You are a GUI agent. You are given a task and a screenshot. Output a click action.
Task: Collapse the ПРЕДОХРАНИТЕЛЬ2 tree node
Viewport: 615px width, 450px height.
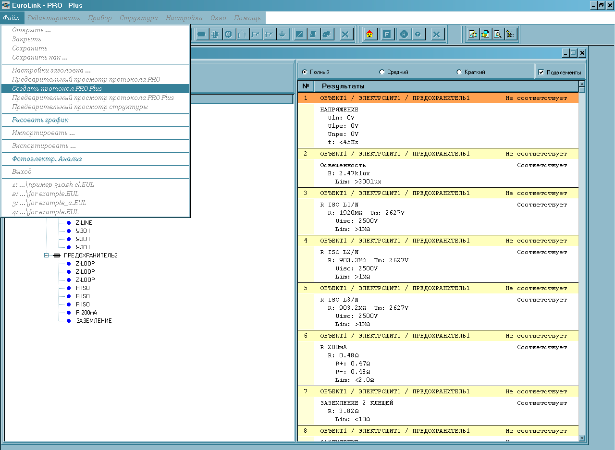pos(47,255)
